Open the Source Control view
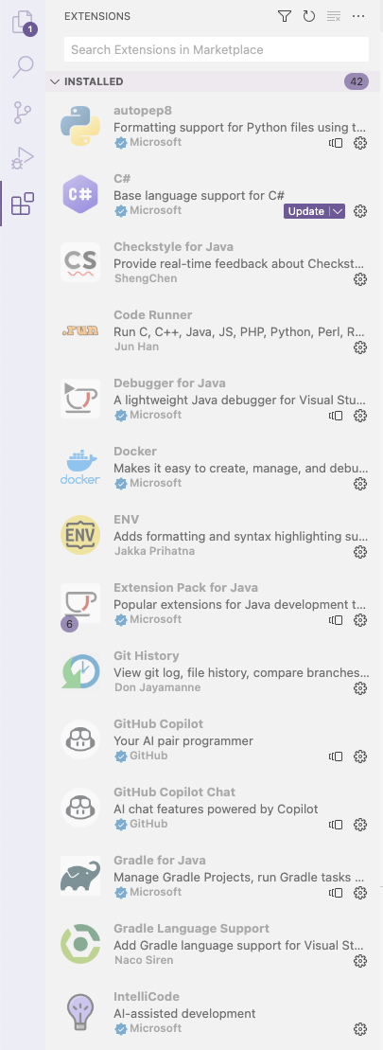383x1050 pixels. (23, 114)
